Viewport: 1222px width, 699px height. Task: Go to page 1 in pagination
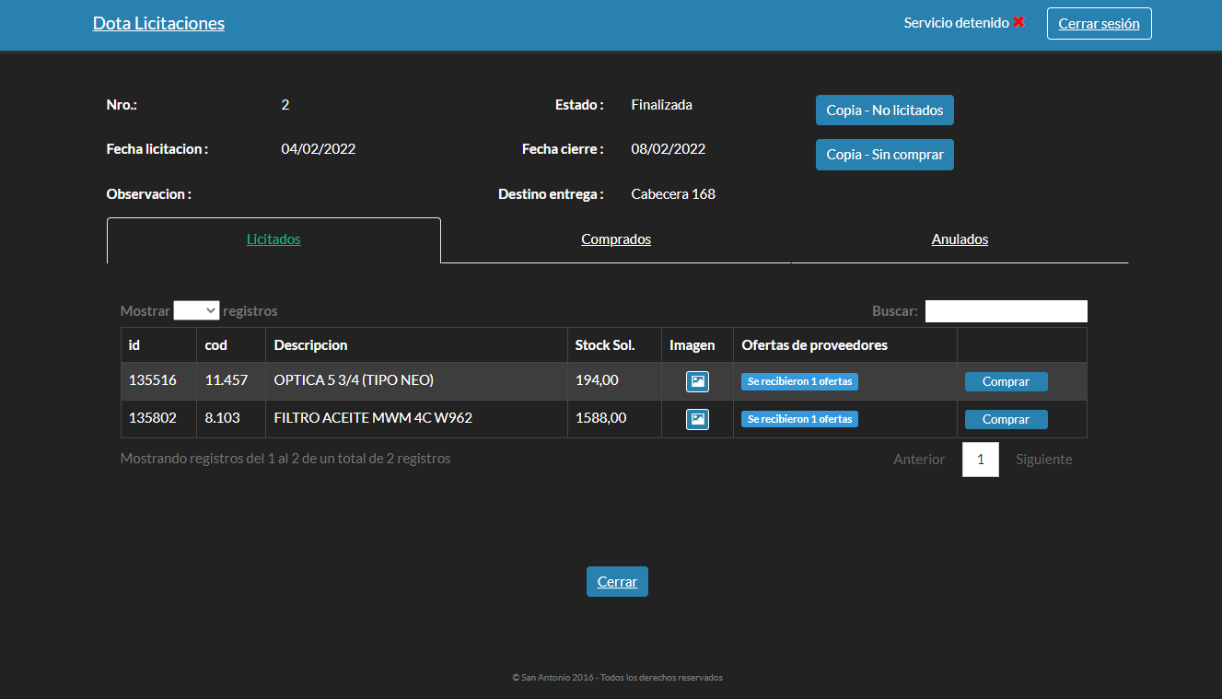pyautogui.click(x=980, y=460)
